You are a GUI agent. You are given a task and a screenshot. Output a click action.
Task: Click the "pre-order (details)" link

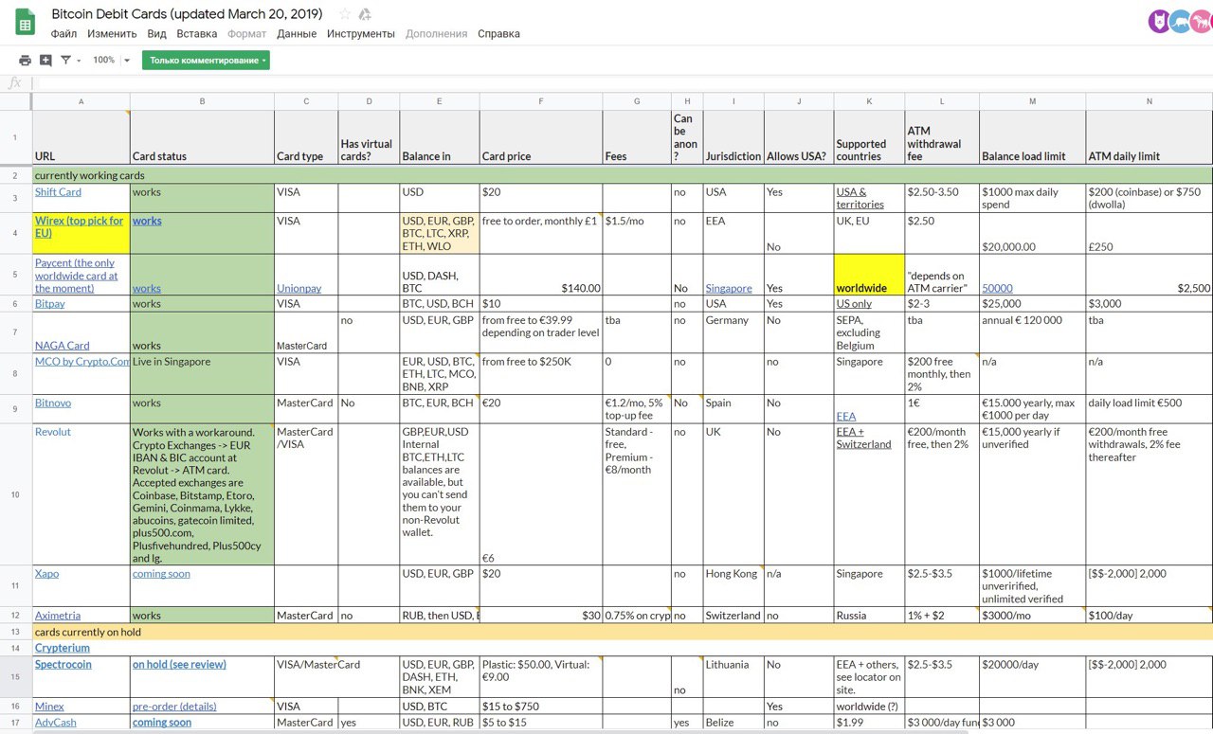click(174, 707)
